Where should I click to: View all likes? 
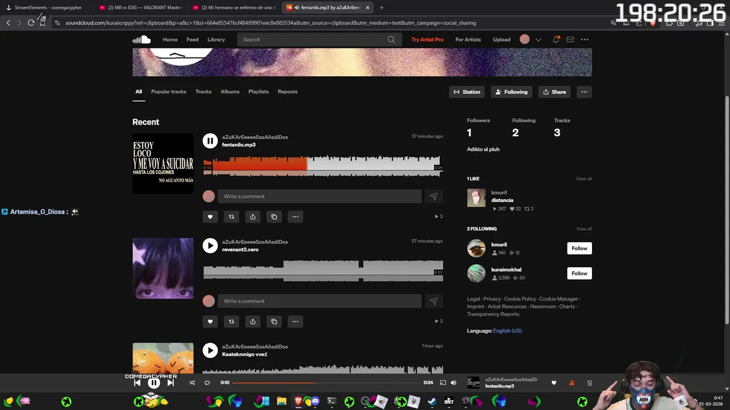[584, 179]
